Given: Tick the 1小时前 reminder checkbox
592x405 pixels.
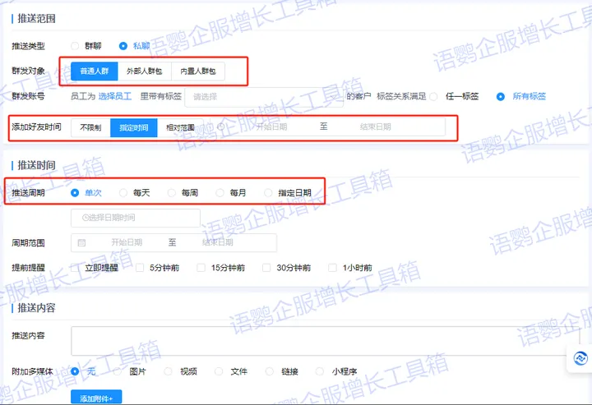Looking at the screenshot, I should click(x=333, y=268).
